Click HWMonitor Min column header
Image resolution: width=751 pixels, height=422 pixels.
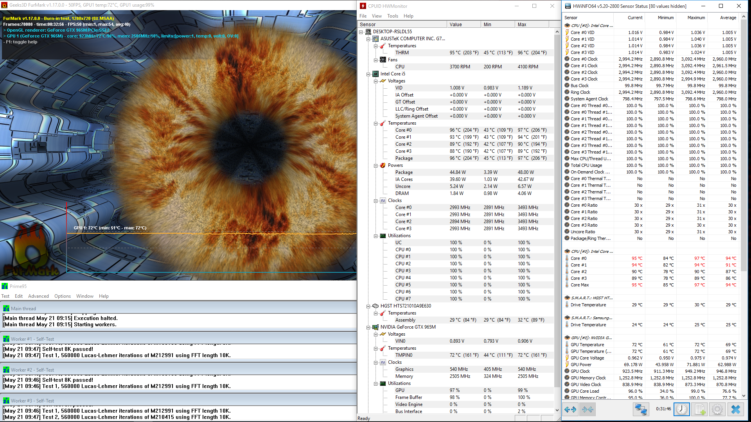coord(498,24)
